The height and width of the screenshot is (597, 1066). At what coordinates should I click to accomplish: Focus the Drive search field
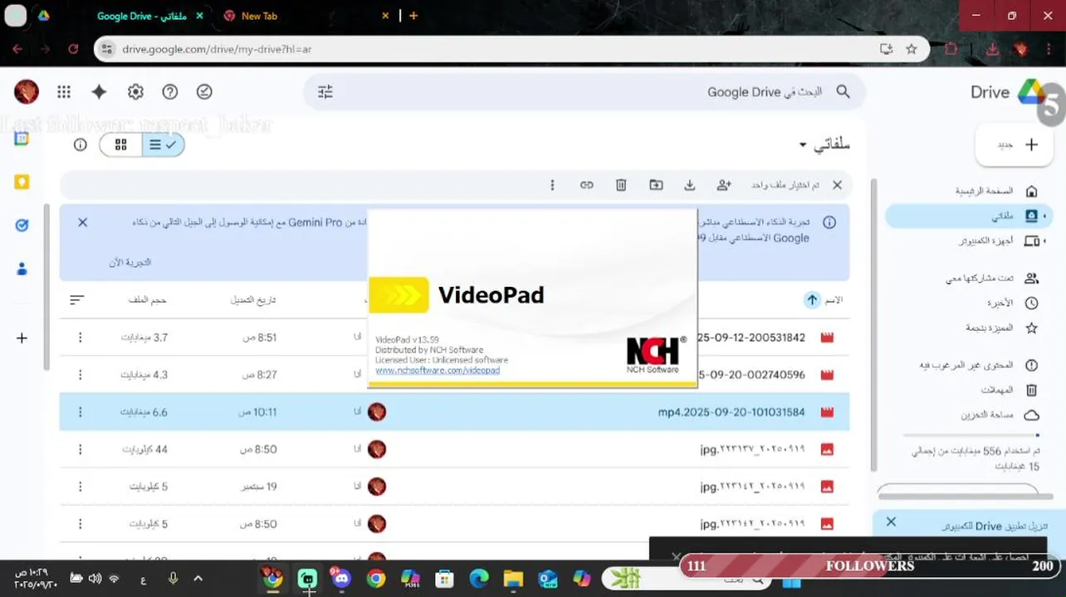(584, 92)
